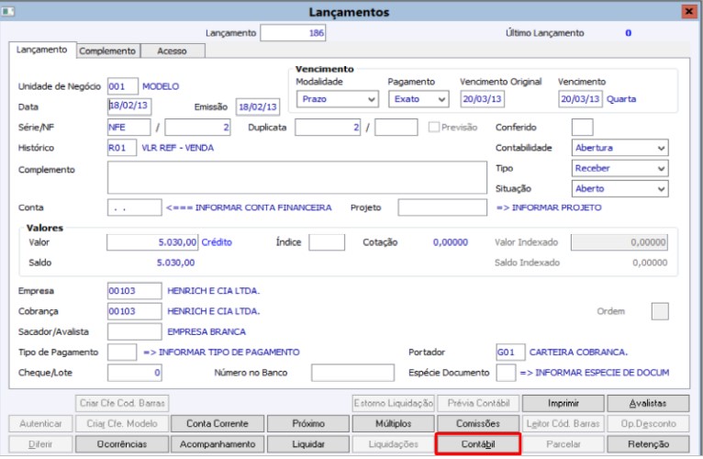
Task: Click the Op.Desconto button
Action: pos(648,423)
